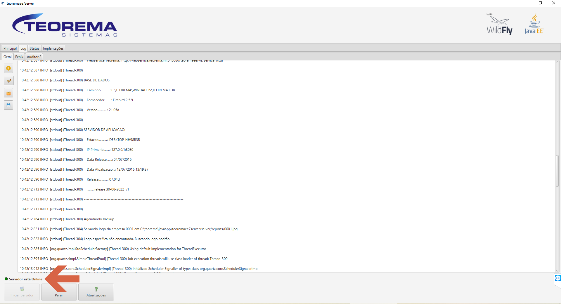This screenshot has height=304, width=561.
Task: Open the Auditor 2 sub-tab
Action: click(x=34, y=57)
